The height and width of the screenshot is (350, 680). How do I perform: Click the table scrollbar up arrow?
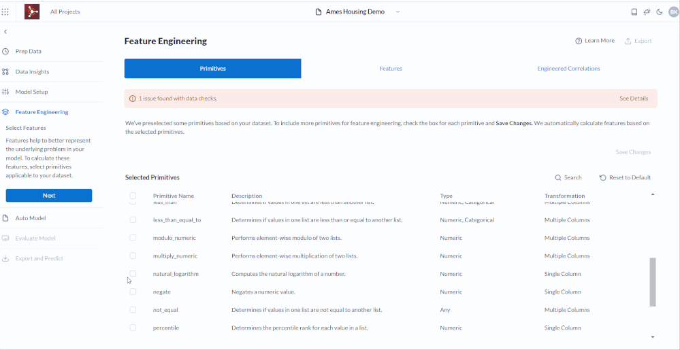pos(653,194)
